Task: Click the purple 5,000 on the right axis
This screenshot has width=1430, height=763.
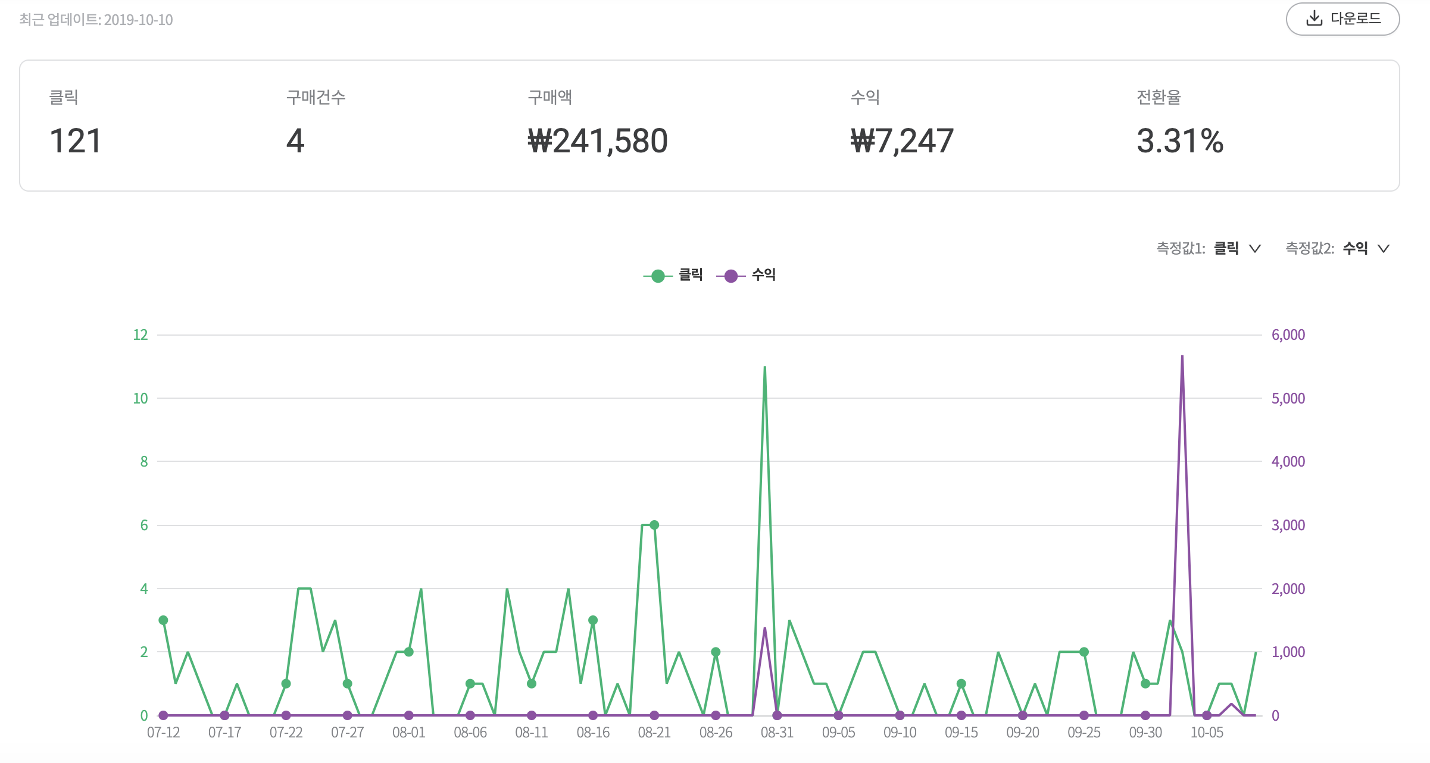Action: tap(1288, 398)
